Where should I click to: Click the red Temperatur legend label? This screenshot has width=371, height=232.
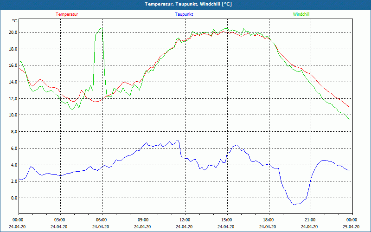pyautogui.click(x=67, y=14)
